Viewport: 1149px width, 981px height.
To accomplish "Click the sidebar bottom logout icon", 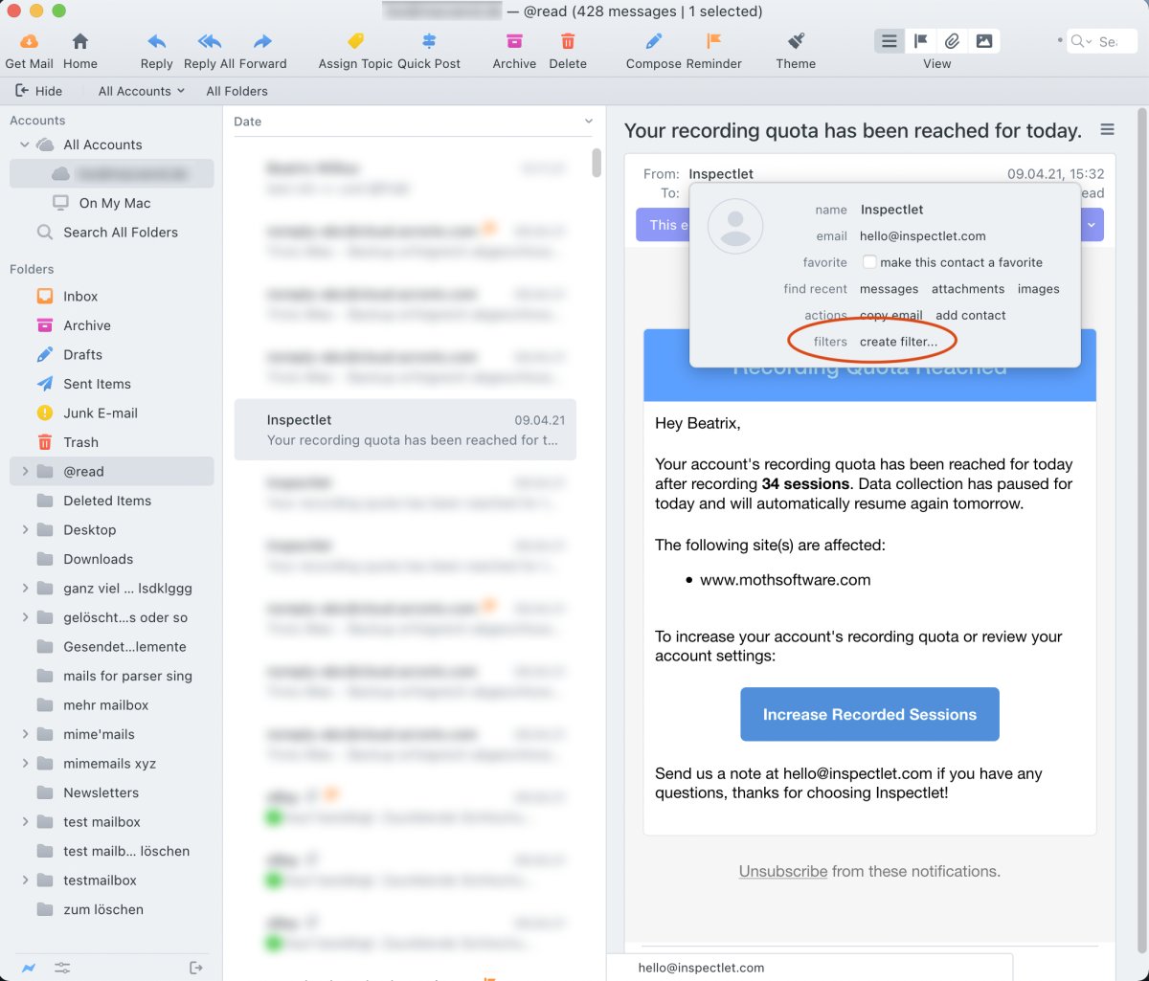I will (196, 968).
